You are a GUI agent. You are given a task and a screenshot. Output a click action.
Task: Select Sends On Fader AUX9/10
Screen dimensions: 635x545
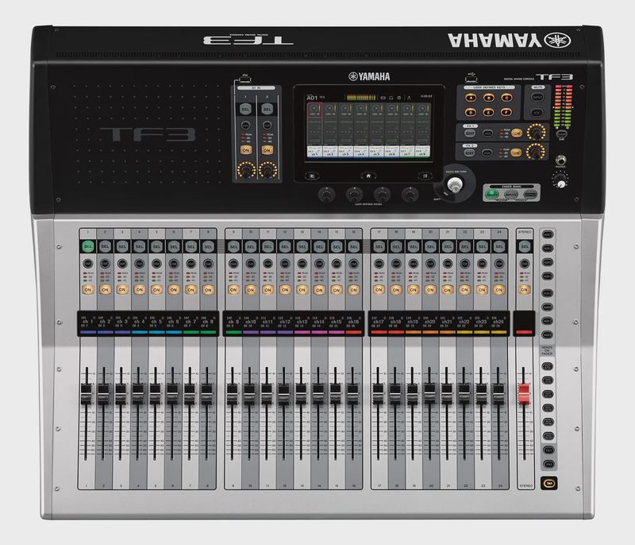[548, 366]
